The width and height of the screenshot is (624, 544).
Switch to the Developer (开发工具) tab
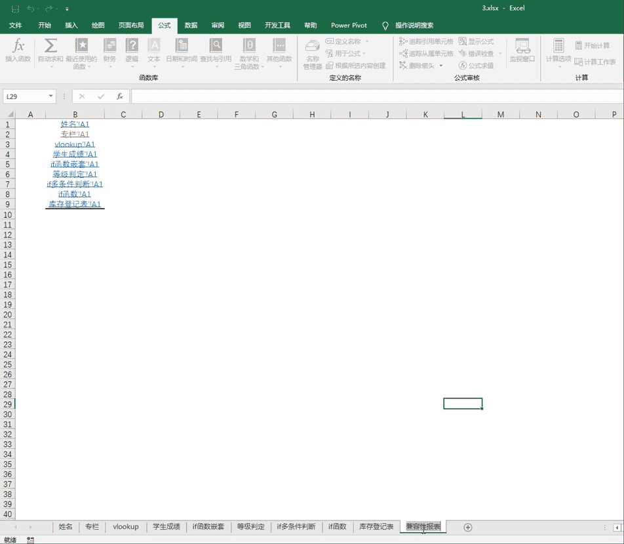(277, 25)
